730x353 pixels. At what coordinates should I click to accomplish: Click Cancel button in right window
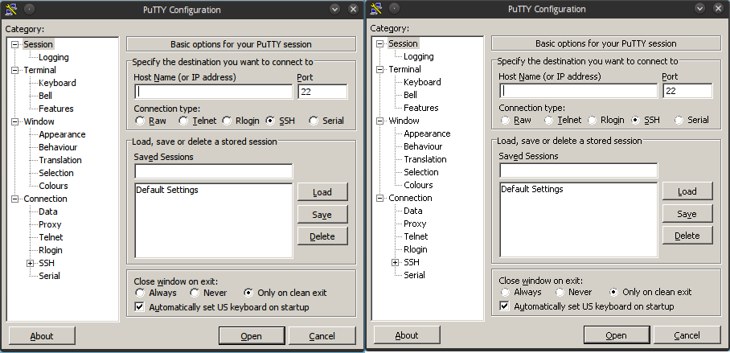(687, 335)
